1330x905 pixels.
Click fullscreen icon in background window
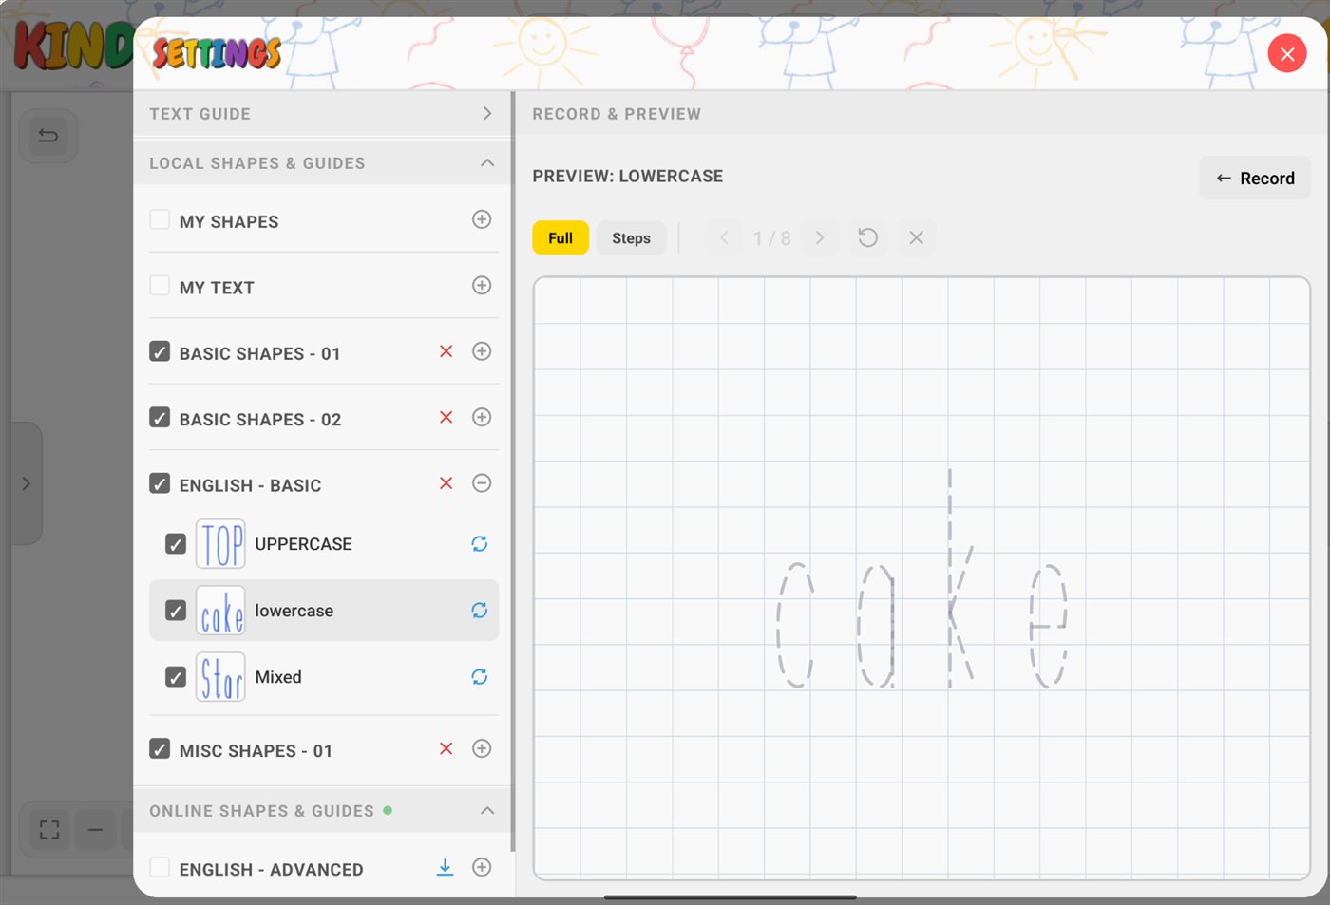pyautogui.click(x=49, y=830)
